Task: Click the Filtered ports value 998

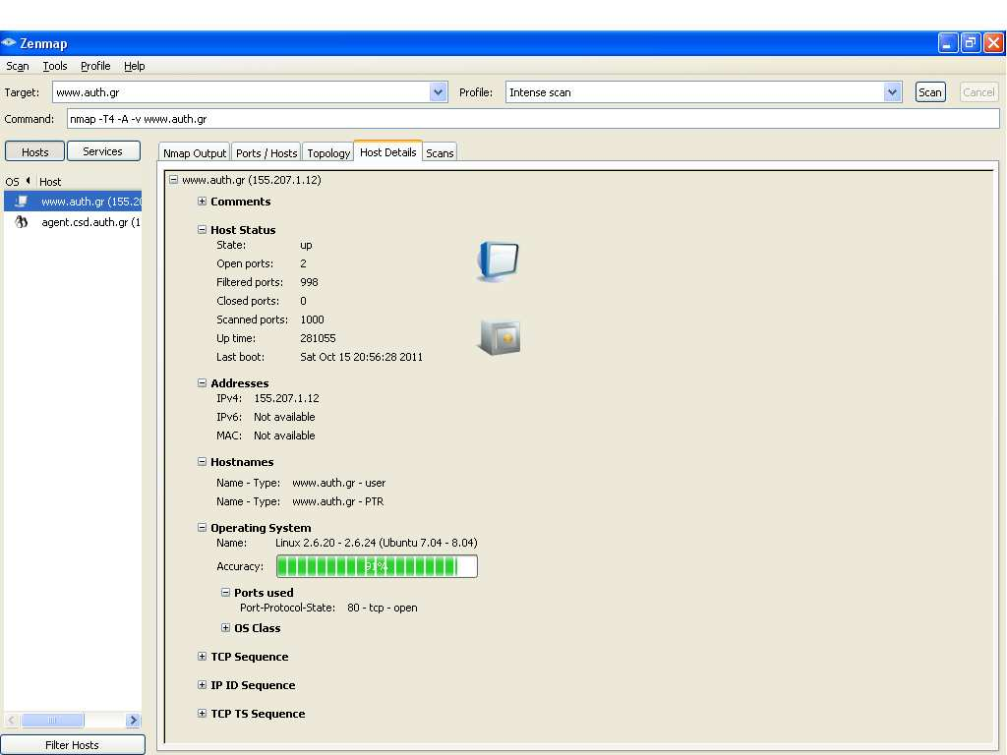Action: tap(309, 282)
